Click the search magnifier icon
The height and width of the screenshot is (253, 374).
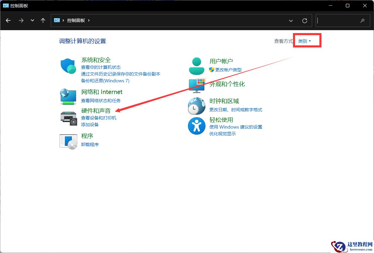pyautogui.click(x=362, y=20)
